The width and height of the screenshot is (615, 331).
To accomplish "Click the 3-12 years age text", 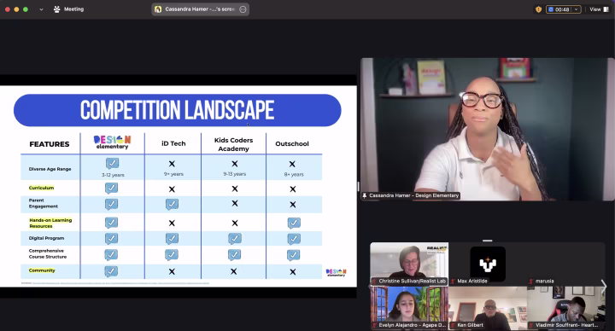I will click(x=113, y=175).
